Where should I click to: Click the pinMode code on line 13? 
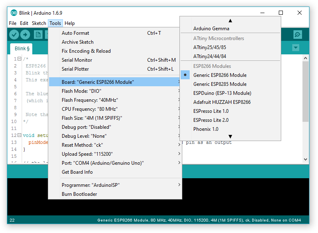click(38, 142)
